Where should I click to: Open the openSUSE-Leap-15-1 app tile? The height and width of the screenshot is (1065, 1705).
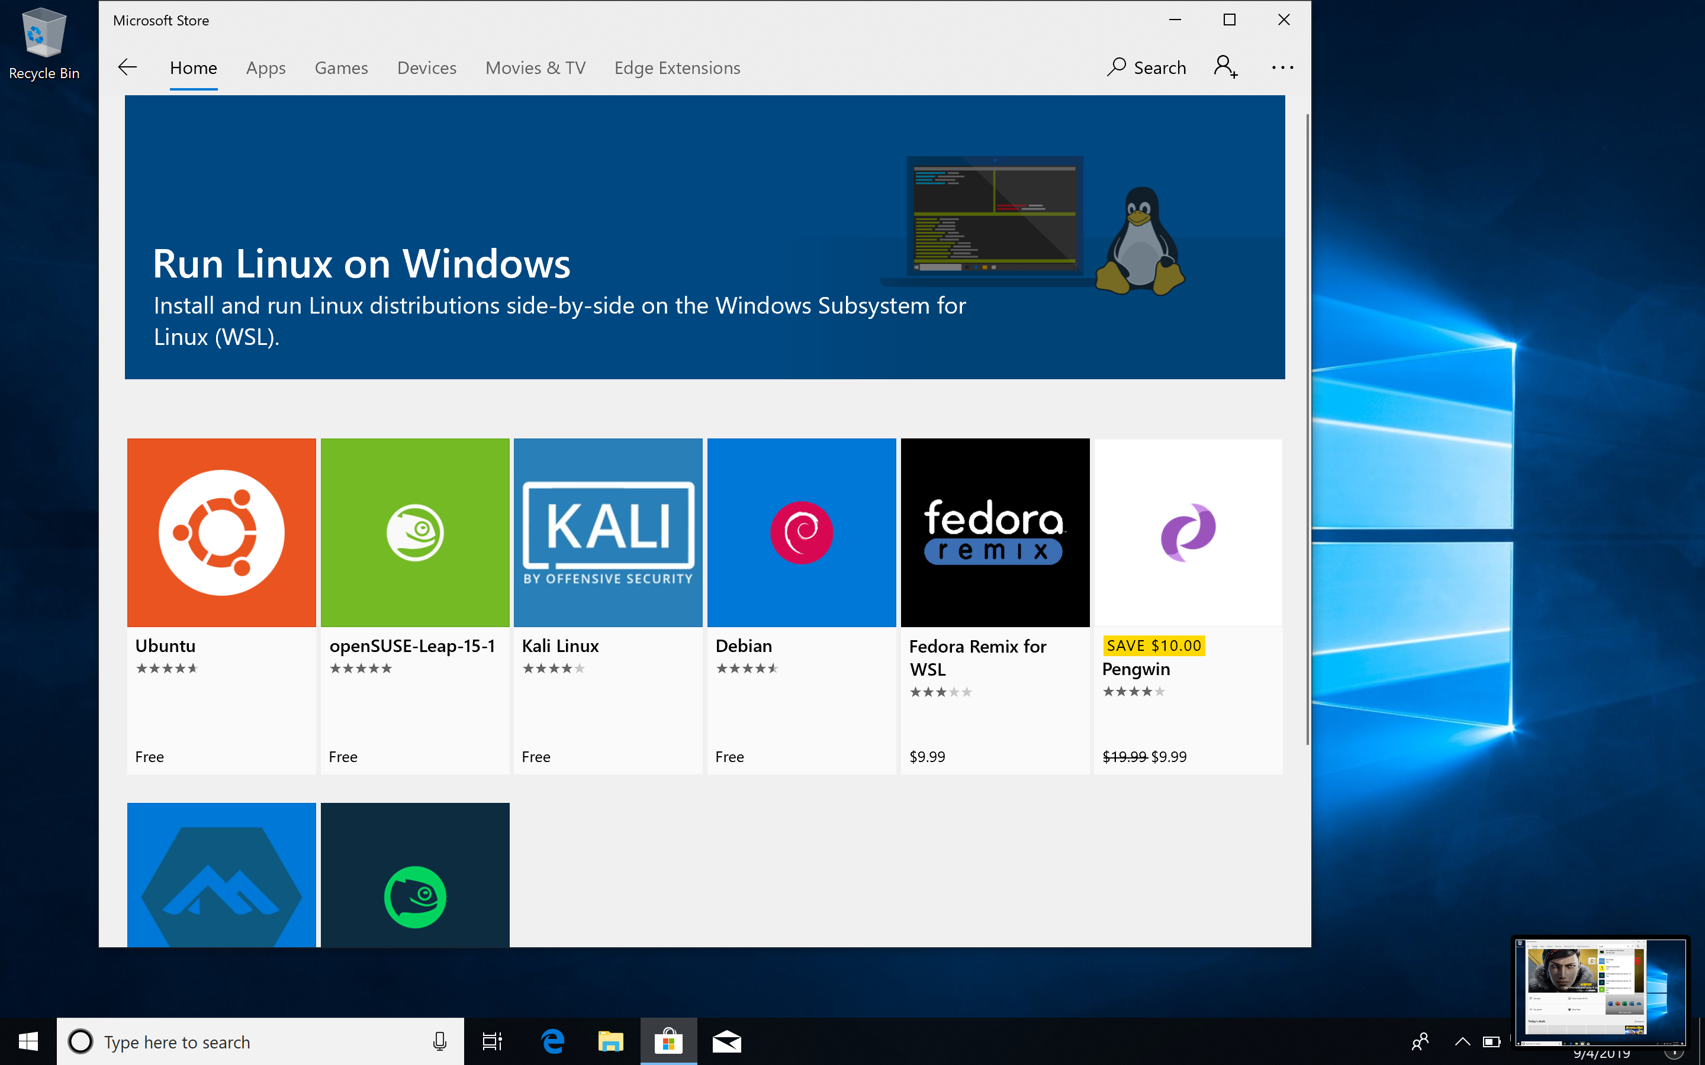[x=414, y=533]
